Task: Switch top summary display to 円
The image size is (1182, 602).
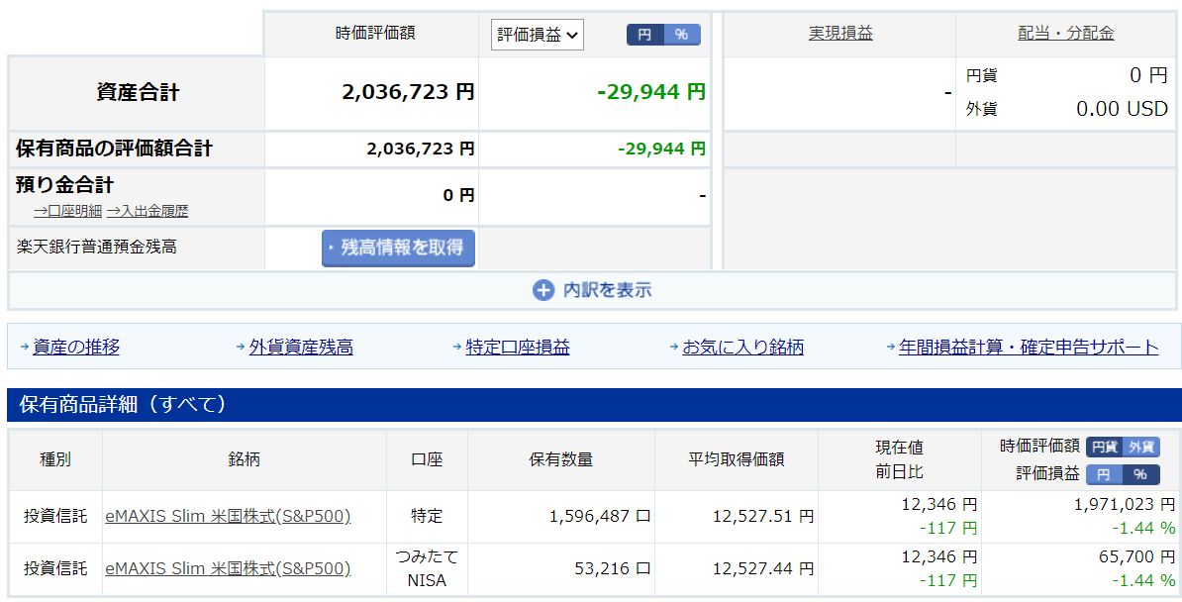Action: [x=644, y=35]
